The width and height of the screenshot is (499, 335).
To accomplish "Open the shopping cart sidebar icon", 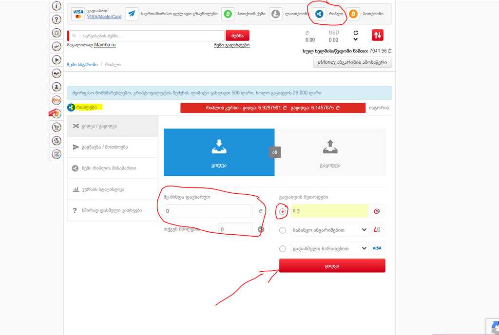I will pyautogui.click(x=57, y=127).
